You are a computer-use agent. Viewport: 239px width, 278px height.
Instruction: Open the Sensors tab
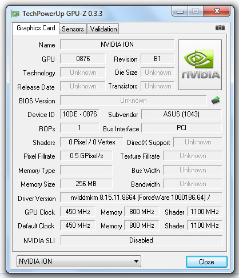(73, 29)
